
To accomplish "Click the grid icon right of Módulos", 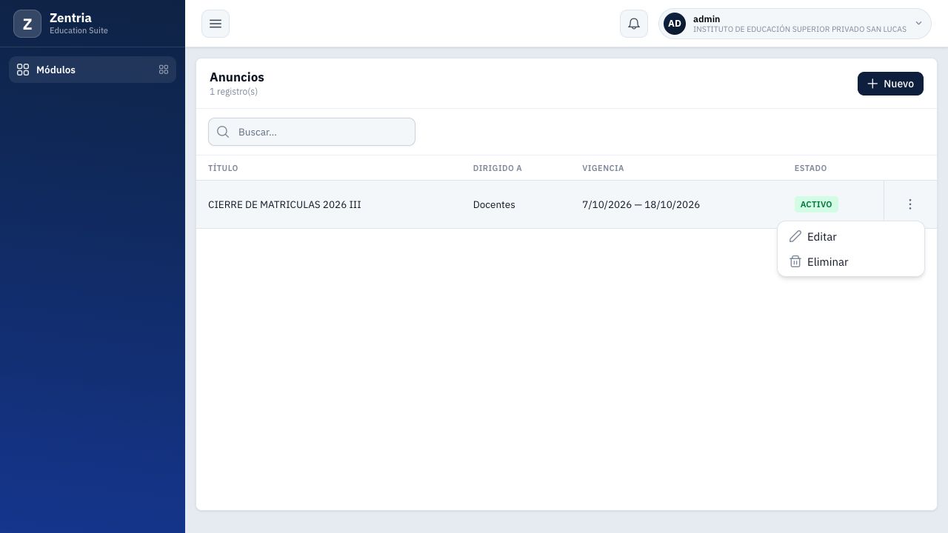I will point(164,70).
